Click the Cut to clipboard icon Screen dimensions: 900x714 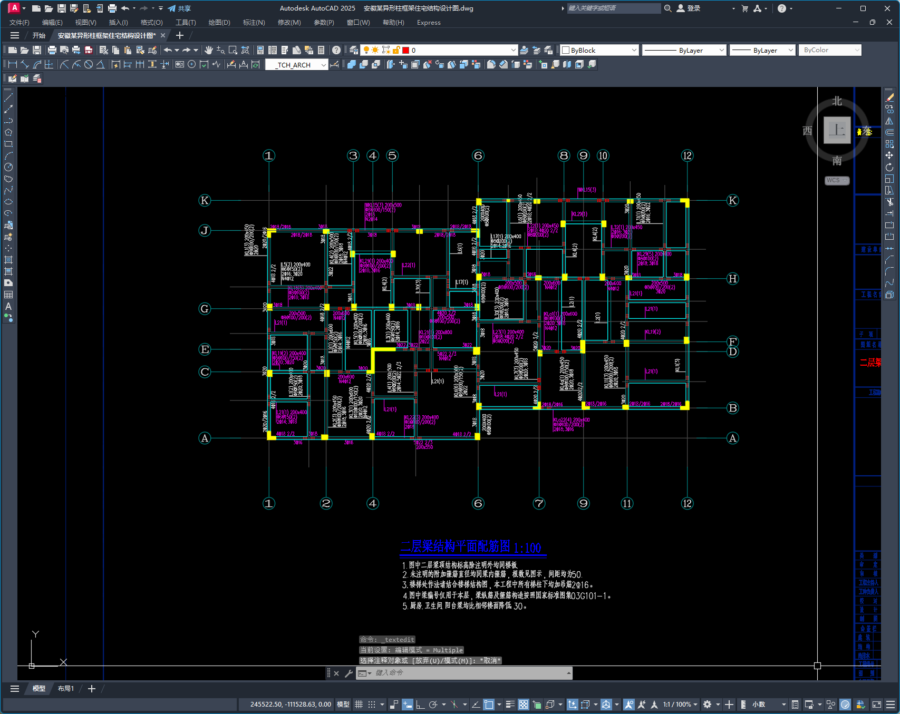[x=104, y=50]
